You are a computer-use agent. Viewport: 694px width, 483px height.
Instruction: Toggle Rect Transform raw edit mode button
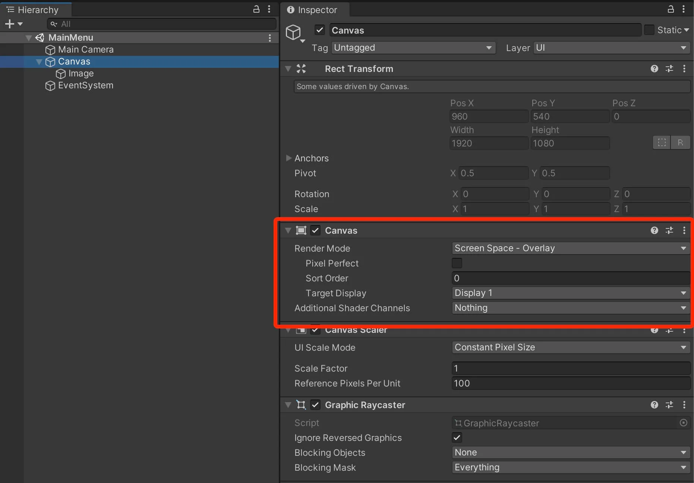pyautogui.click(x=681, y=143)
